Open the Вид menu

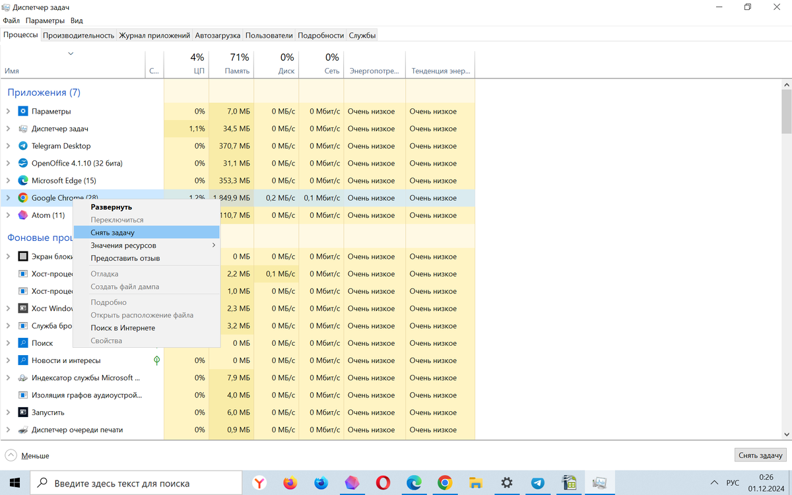click(x=77, y=20)
